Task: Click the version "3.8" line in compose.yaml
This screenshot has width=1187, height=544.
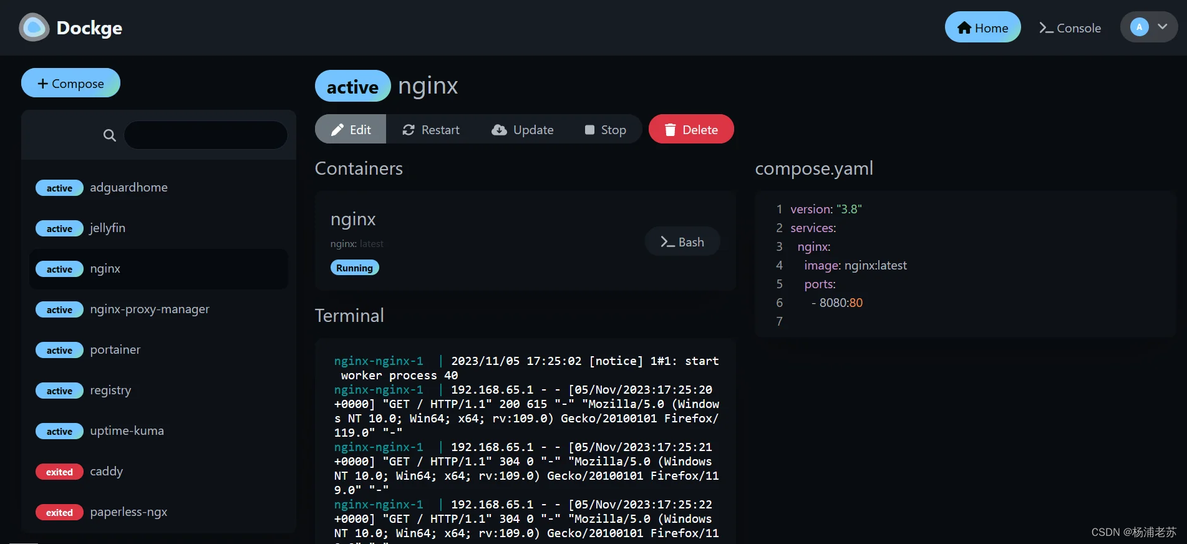Action: click(x=826, y=209)
